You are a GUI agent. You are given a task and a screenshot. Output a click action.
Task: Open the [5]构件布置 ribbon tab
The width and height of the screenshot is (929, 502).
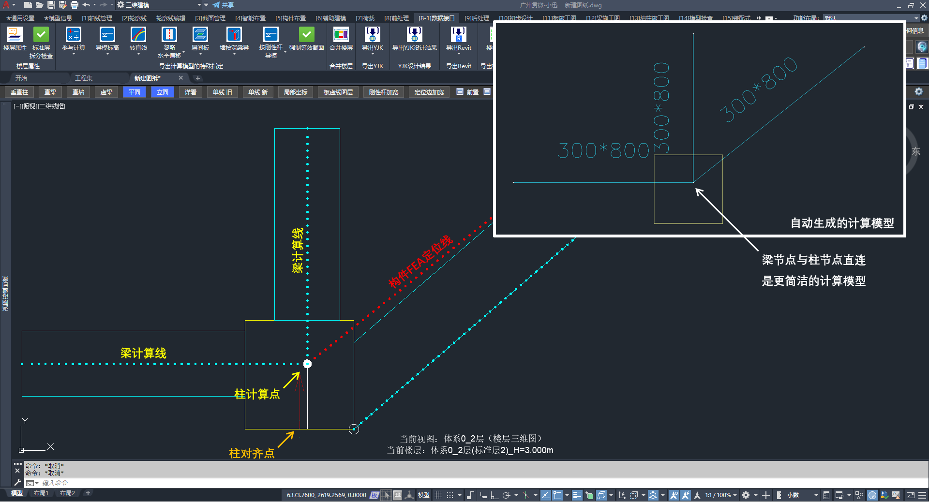coord(290,18)
